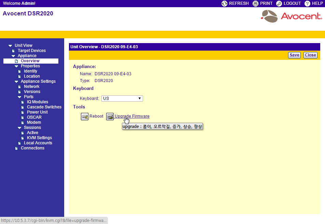Select Overview in the sidebar
The width and height of the screenshot is (325, 224).
coord(30,61)
